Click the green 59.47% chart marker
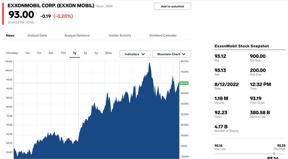Screen dimensions: 288x159 tap(184, 83)
